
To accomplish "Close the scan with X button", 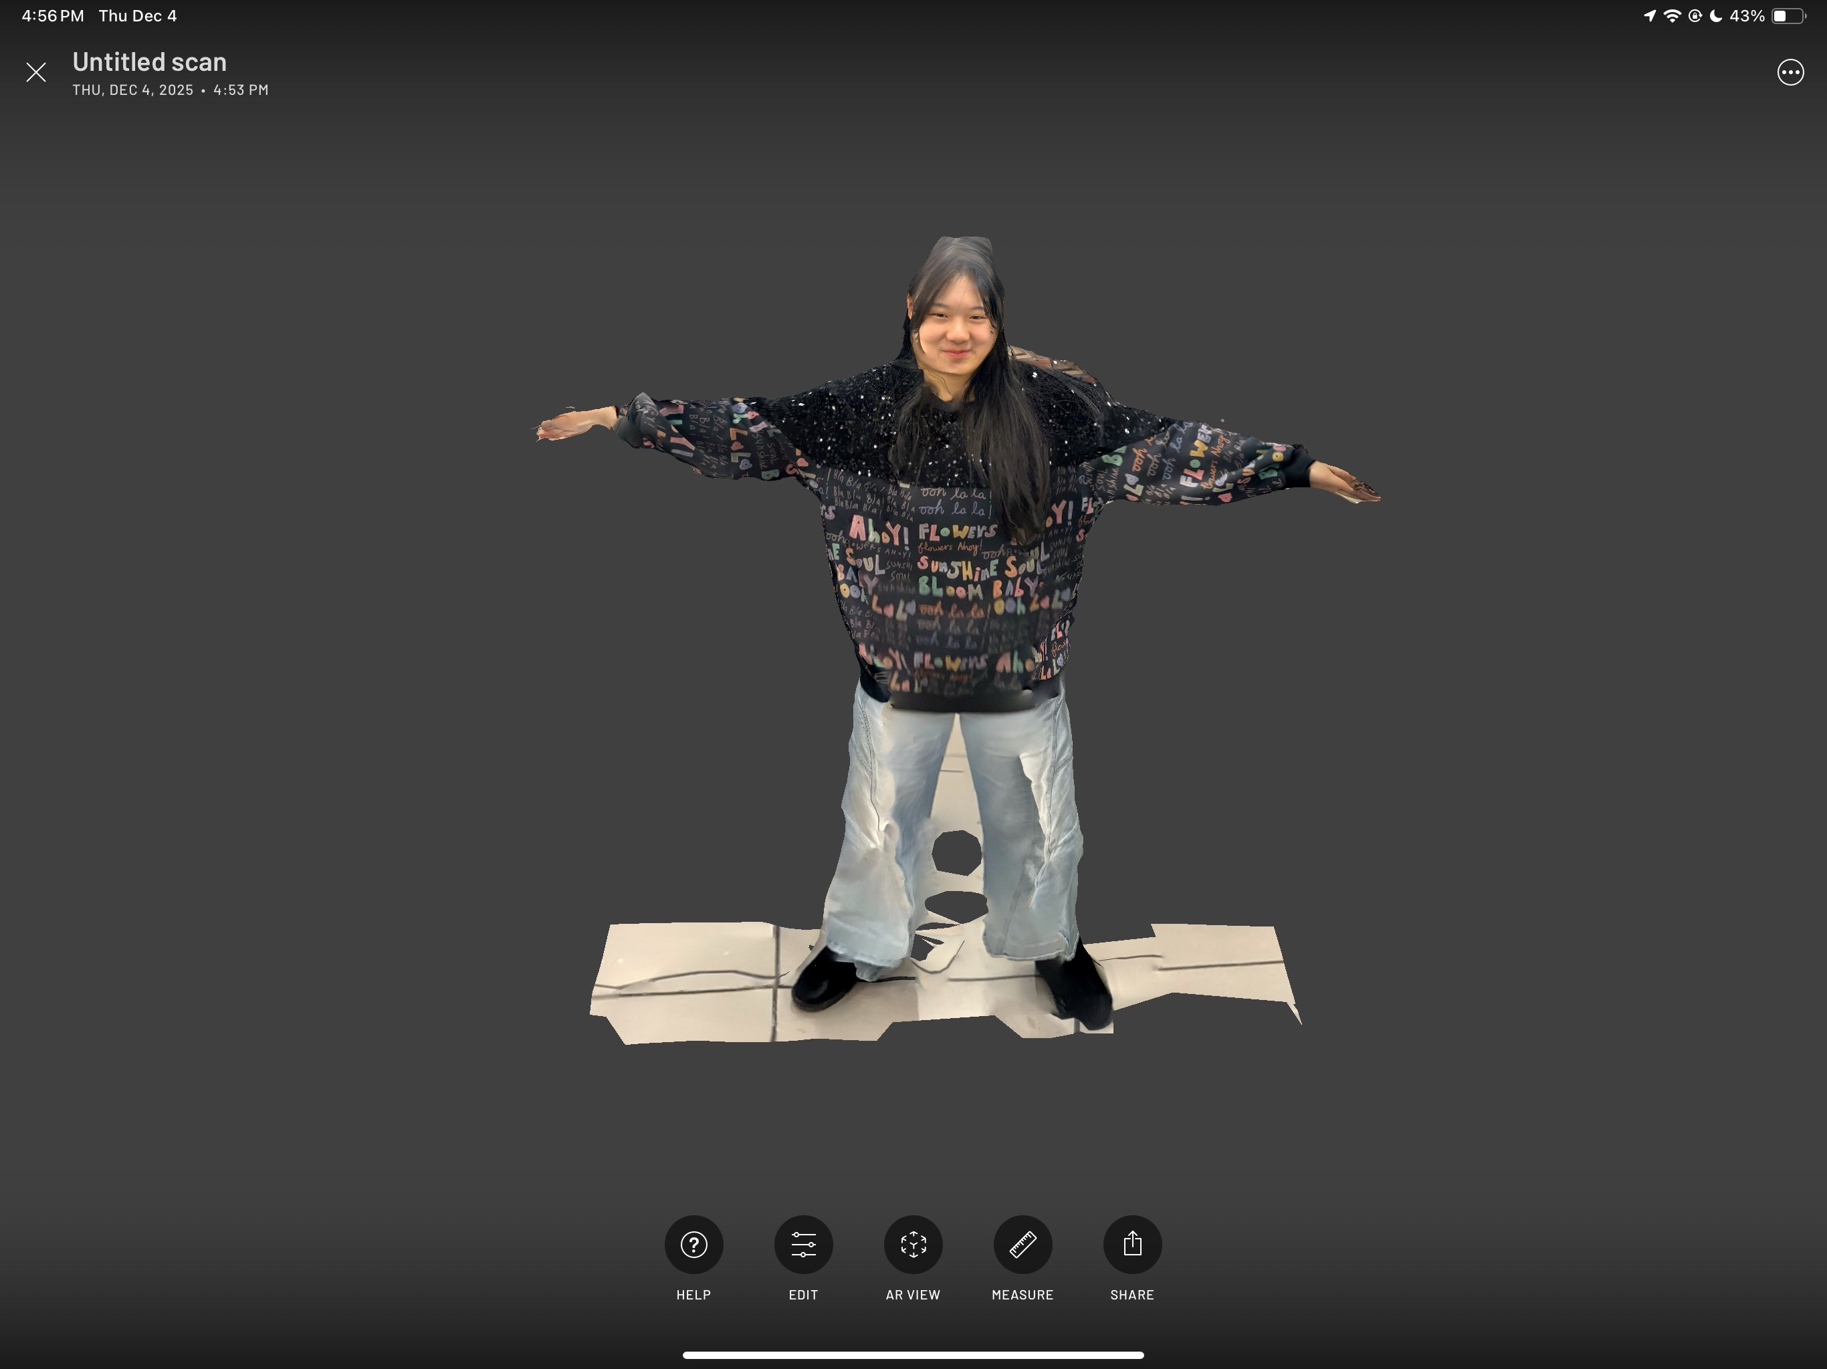I will tap(35, 73).
